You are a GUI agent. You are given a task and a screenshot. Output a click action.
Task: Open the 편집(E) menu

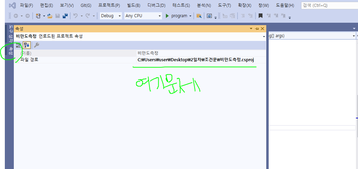pyautogui.click(x=47, y=6)
